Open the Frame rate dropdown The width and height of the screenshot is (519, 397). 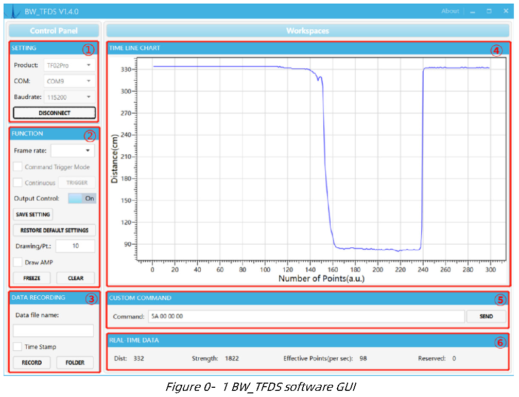click(73, 151)
